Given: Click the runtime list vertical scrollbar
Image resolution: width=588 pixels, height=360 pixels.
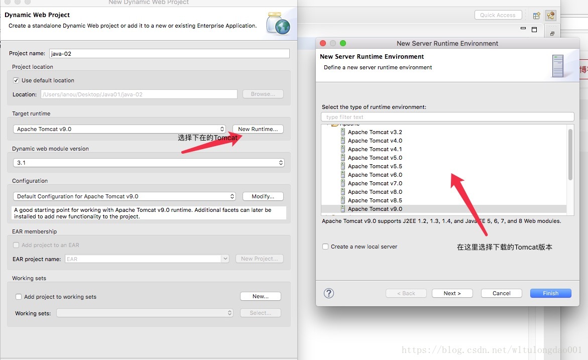Looking at the screenshot, I should coord(570,155).
